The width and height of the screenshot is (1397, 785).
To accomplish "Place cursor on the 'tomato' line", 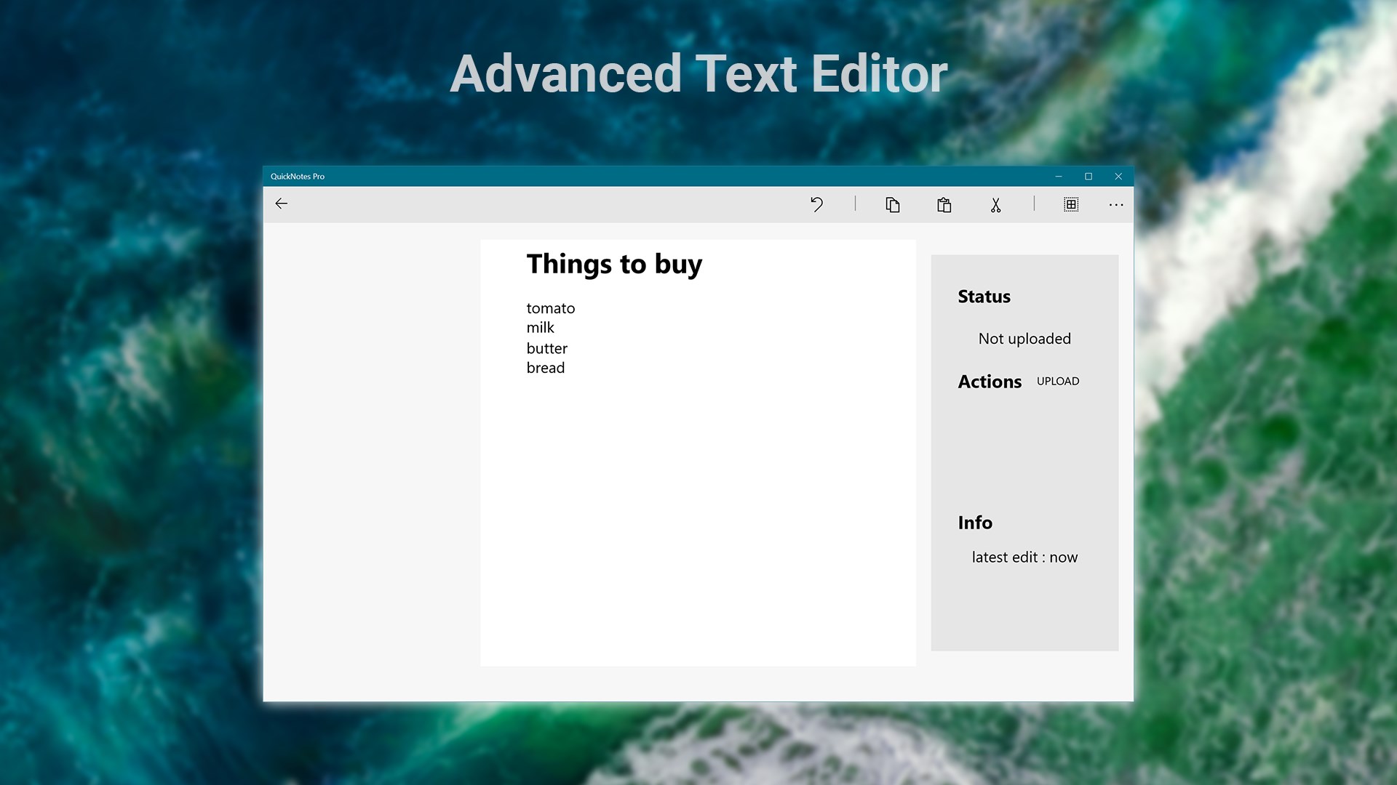I will click(551, 308).
